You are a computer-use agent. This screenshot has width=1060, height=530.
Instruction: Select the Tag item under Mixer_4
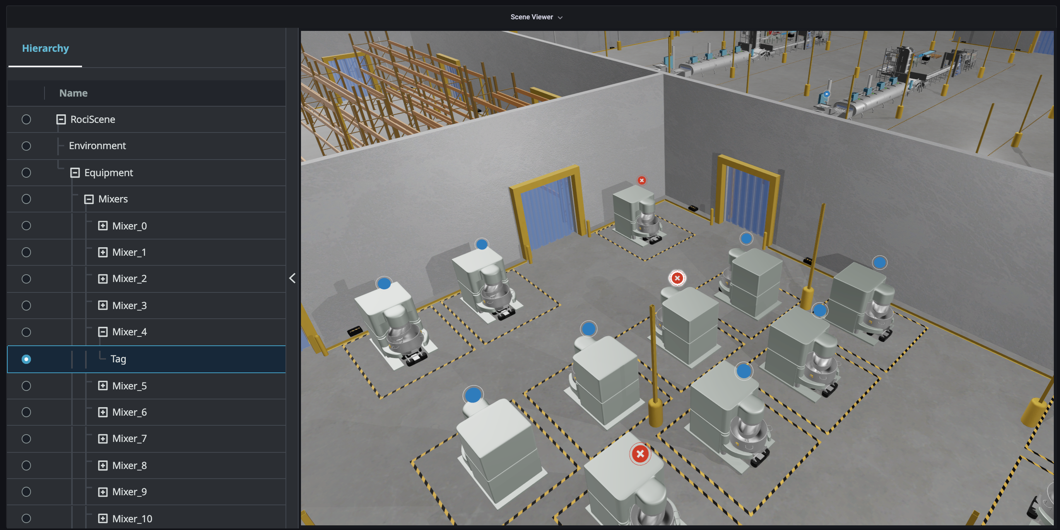click(118, 359)
